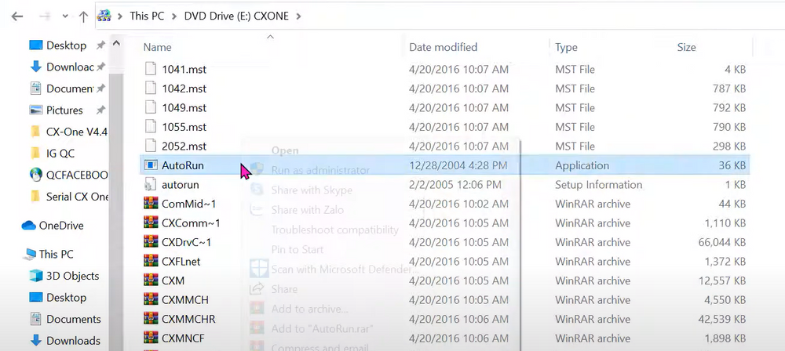This screenshot has height=351, width=785.
Task: Click the CXDrvC~1 WinRAR archive icon
Action: tap(151, 242)
